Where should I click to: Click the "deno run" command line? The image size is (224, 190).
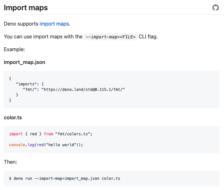pyautogui.click(x=65, y=178)
